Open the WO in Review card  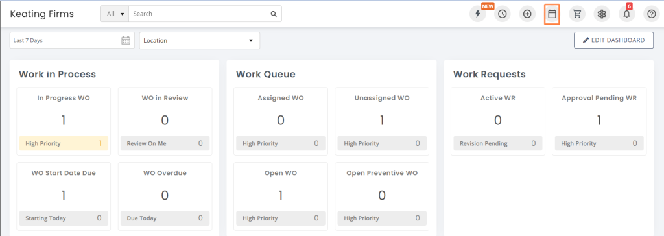click(165, 121)
